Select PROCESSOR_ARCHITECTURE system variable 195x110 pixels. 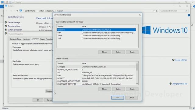96,81
